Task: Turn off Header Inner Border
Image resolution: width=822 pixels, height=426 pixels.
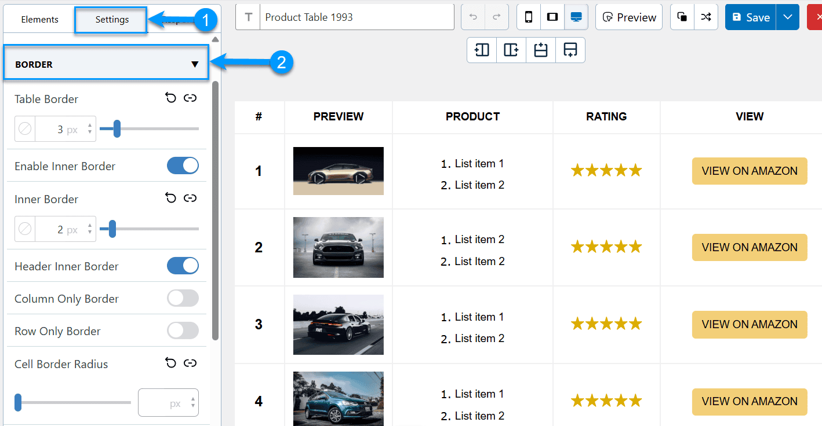Action: pos(183,266)
